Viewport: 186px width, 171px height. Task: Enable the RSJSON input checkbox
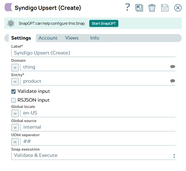point(14,100)
